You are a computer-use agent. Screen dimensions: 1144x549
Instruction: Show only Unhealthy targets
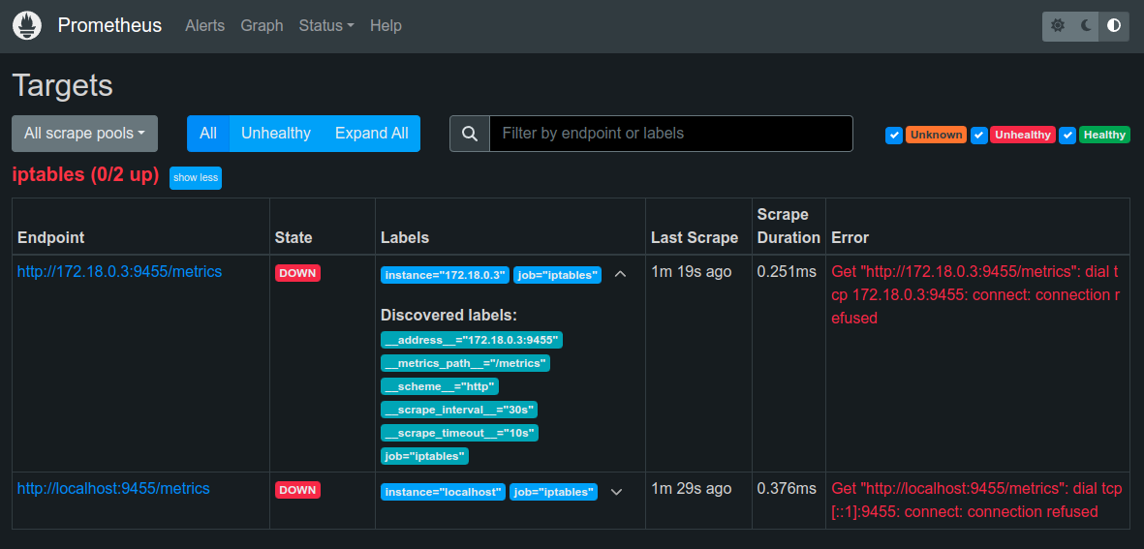click(x=276, y=134)
